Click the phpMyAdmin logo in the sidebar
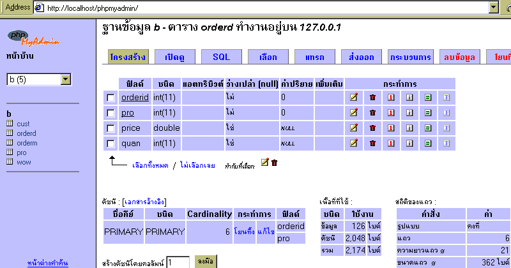The height and width of the screenshot is (268, 511). point(33,38)
